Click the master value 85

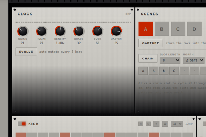pos(116,43)
